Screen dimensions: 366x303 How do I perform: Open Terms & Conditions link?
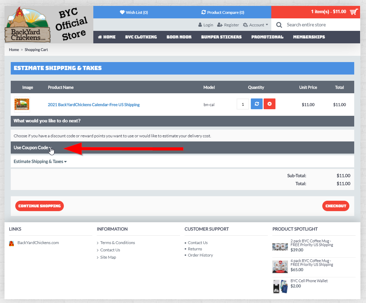(117, 243)
